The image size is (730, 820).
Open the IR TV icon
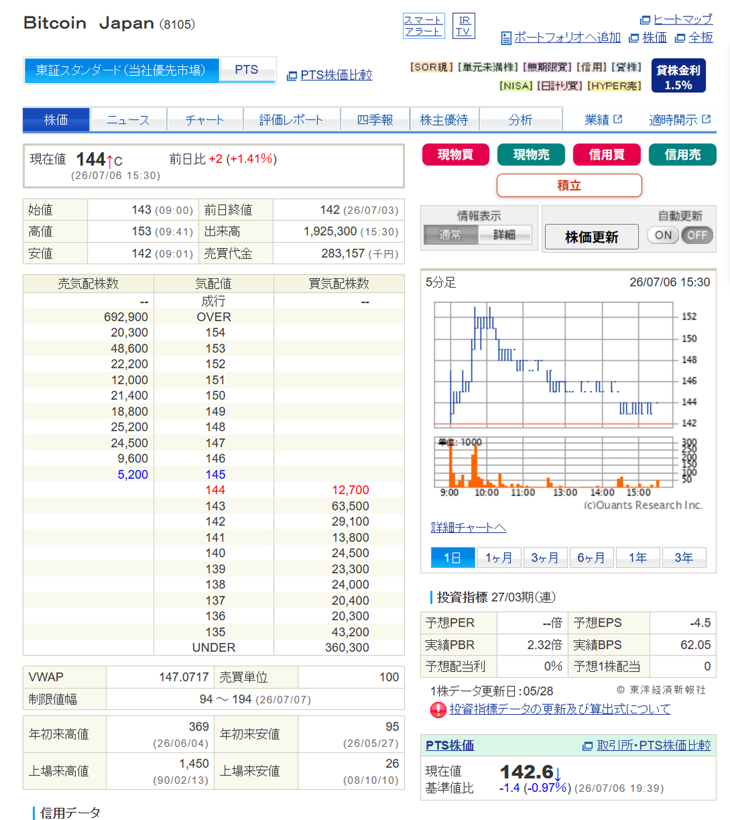tap(464, 26)
